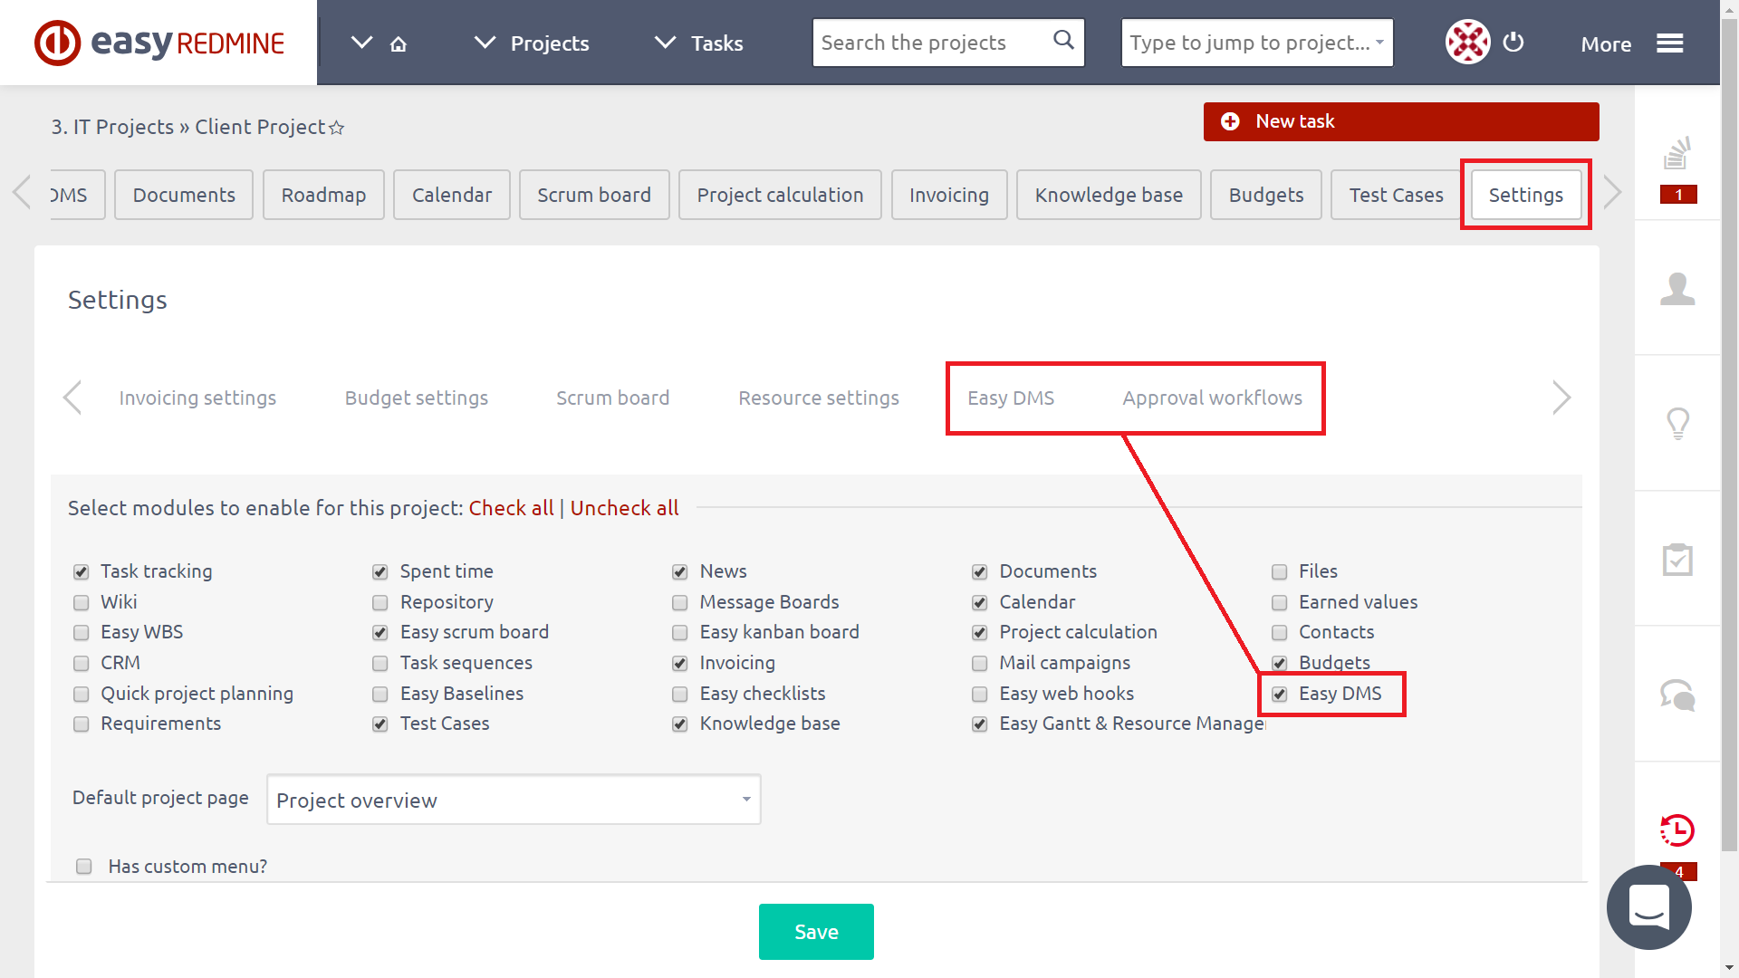Open Budget settings subtab

417,398
